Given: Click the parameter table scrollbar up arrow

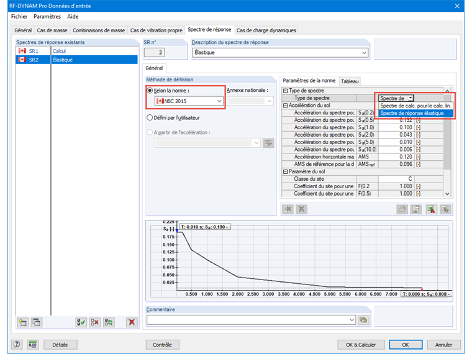Looking at the screenshot, I should (447, 91).
